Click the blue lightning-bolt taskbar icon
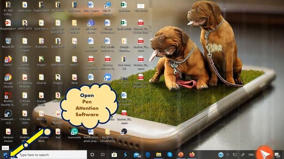Image resolution: width=284 pixels, height=159 pixels. (125, 155)
